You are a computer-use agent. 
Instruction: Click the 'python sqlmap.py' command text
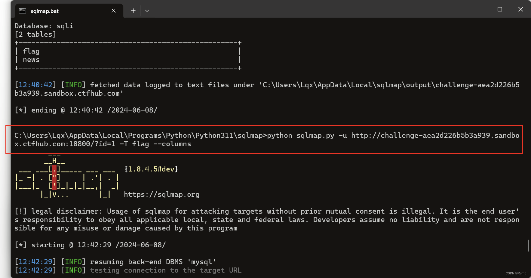(x=300, y=135)
